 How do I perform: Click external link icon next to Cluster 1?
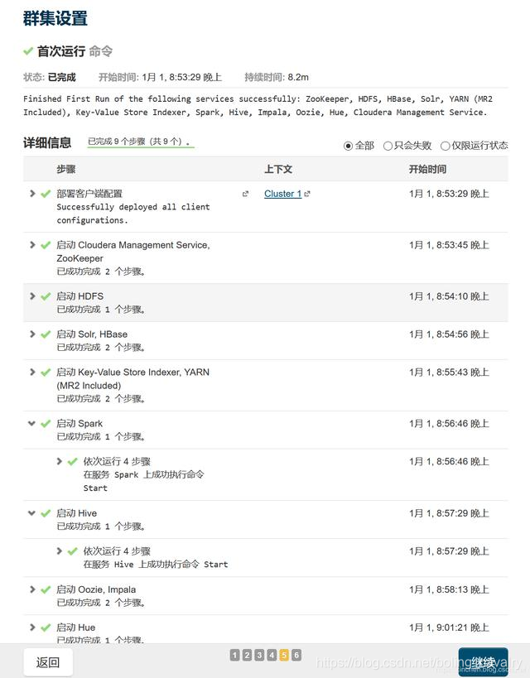pyautogui.click(x=307, y=195)
